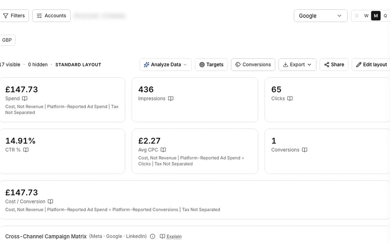Click the 65 Clicks value
Screen dimensions: 390x243
[x=276, y=89]
